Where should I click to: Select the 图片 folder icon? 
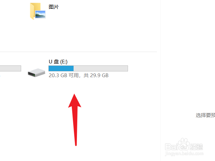[x=38, y=11]
